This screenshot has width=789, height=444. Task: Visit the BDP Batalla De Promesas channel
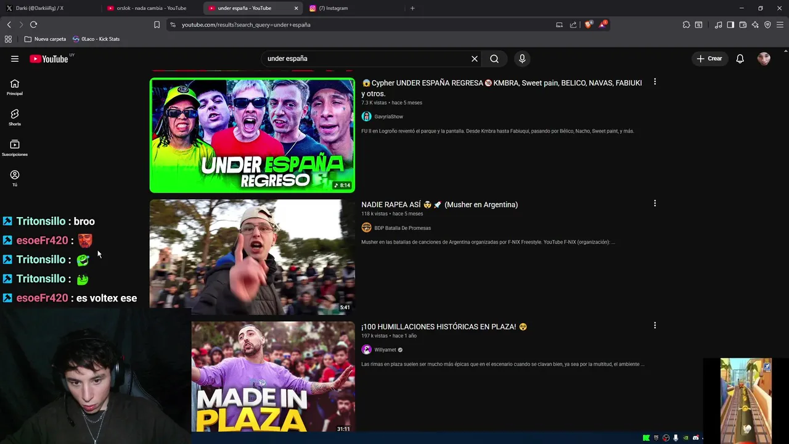coord(403,228)
